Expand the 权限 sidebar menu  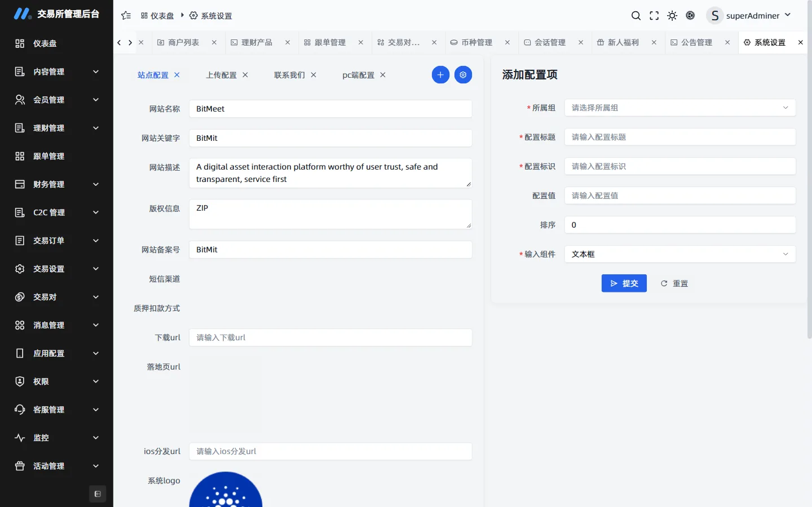click(x=56, y=381)
